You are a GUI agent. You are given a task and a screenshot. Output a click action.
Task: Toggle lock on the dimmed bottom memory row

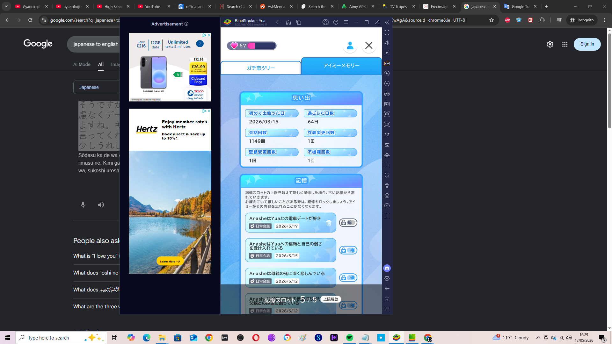click(x=348, y=305)
